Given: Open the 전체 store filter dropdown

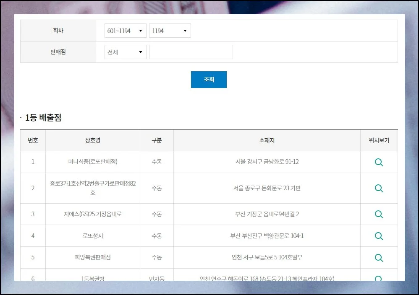Looking at the screenshot, I should pos(125,52).
